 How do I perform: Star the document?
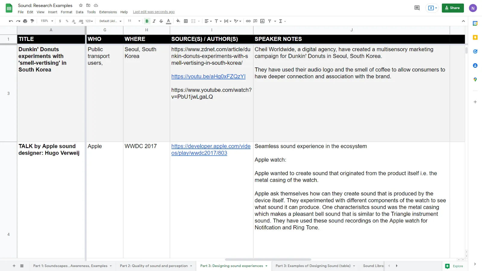click(81, 5)
